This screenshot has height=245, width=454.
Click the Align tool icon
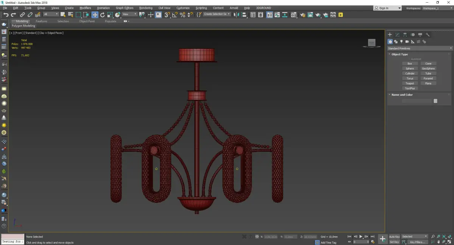pyautogui.click(x=244, y=15)
